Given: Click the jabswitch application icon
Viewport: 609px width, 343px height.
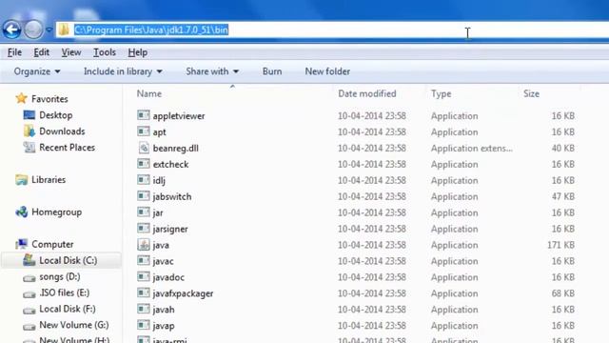Looking at the screenshot, I should [x=144, y=196].
